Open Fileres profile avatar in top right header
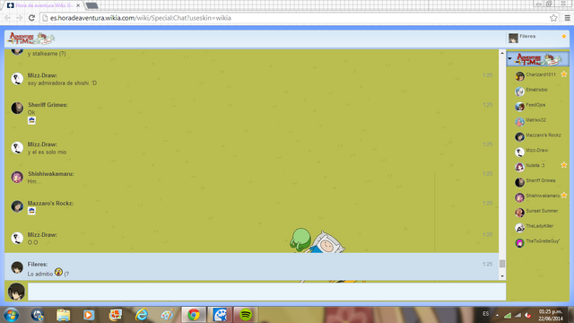574x323 pixels. tap(513, 38)
